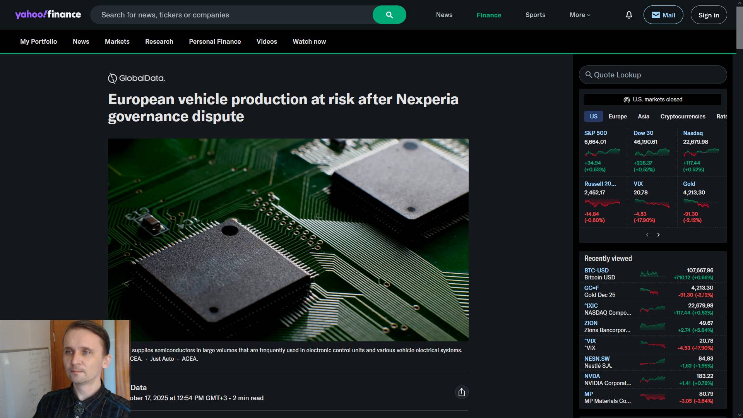Screen dimensions: 743x418
Task: Open the Markets navigation menu
Action: click(117, 41)
